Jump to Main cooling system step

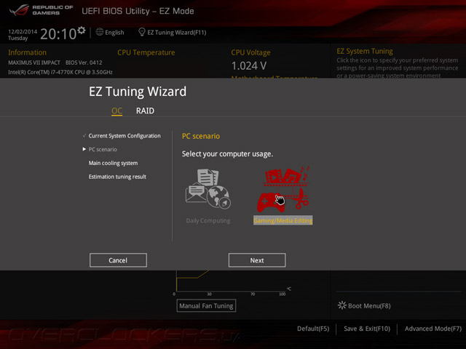pos(113,163)
